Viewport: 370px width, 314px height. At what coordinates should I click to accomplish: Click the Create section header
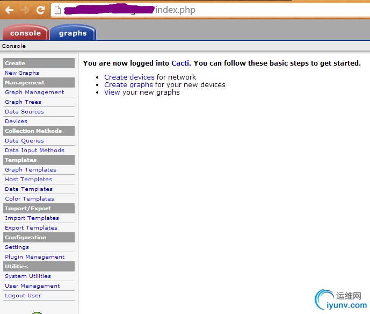click(x=39, y=63)
